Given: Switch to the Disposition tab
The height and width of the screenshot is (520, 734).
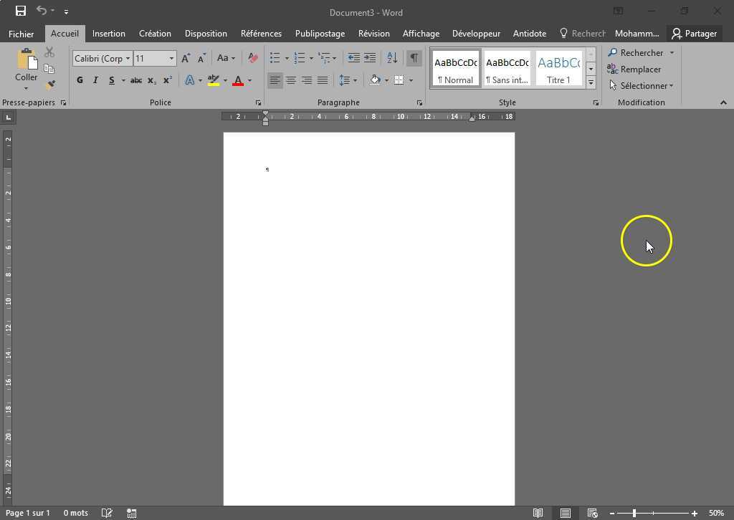Looking at the screenshot, I should (206, 34).
